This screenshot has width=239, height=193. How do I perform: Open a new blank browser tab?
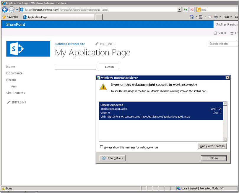pos(99,17)
